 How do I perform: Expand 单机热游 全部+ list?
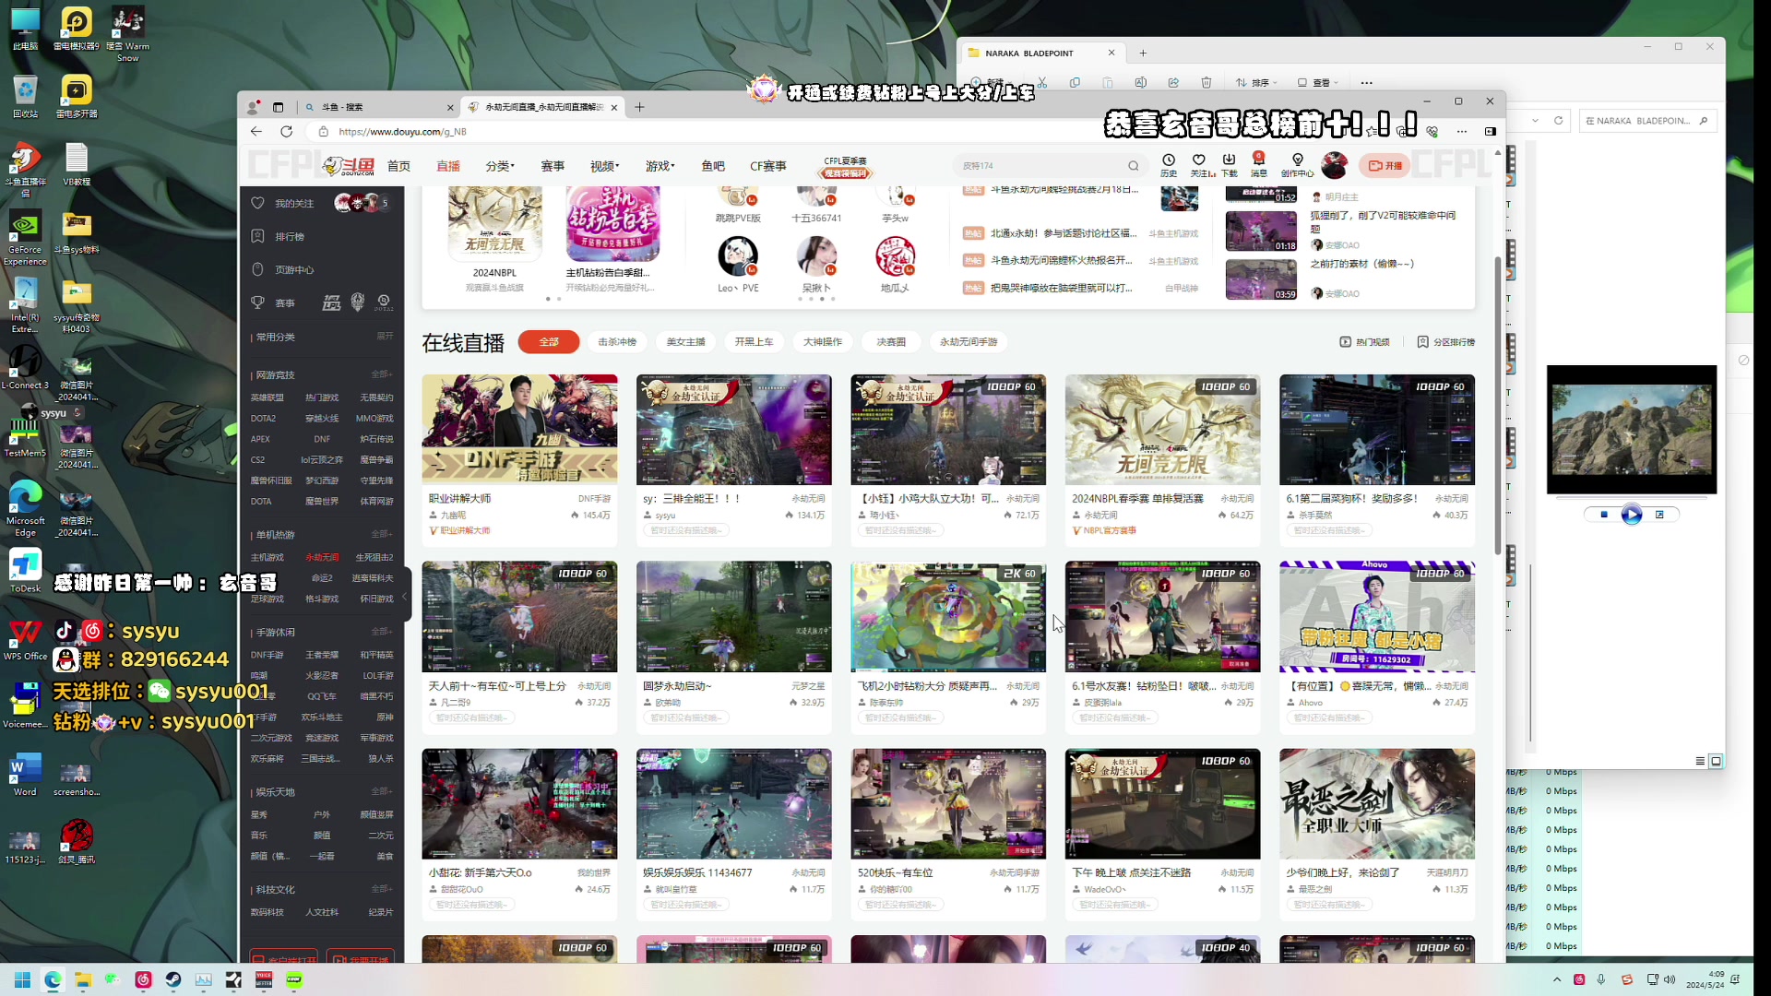pos(382,534)
